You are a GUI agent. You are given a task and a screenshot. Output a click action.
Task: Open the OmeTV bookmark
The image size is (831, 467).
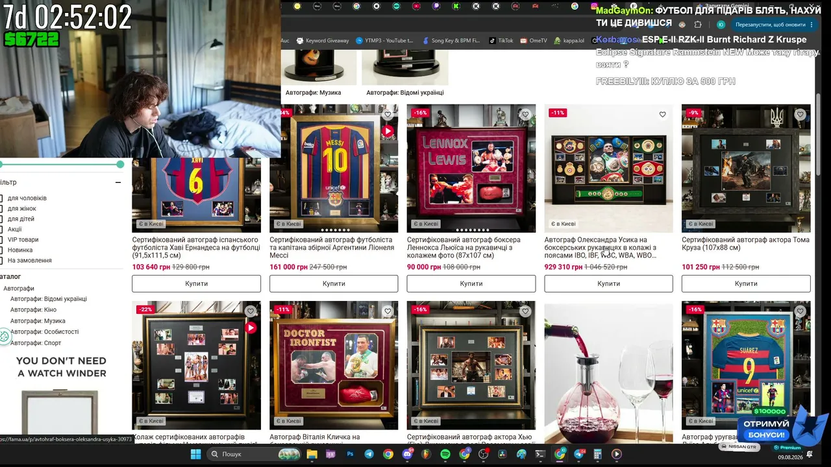pyautogui.click(x=533, y=40)
